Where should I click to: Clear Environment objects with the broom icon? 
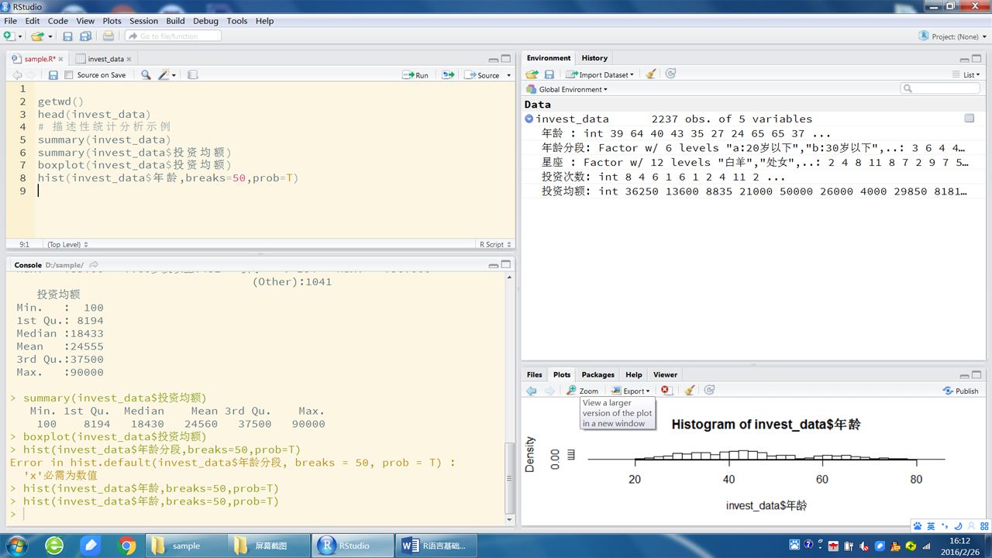click(x=651, y=74)
